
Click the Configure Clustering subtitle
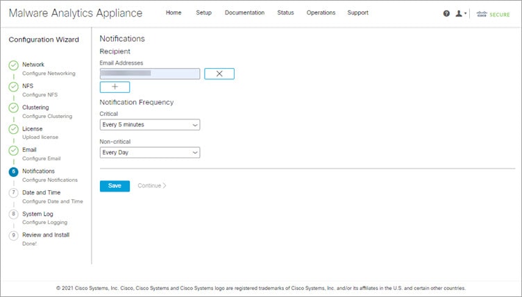point(47,116)
